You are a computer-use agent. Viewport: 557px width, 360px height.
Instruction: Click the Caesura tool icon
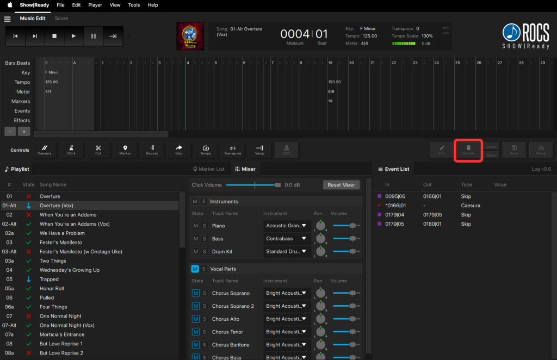[x=45, y=150]
